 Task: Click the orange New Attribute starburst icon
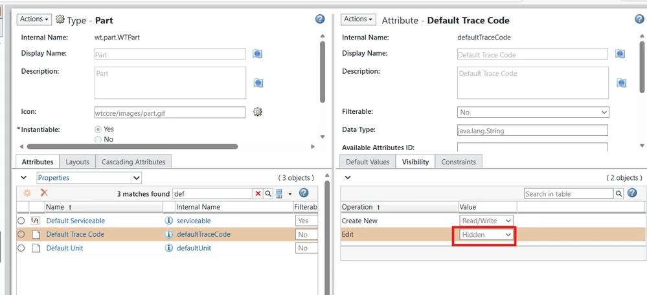pos(27,193)
